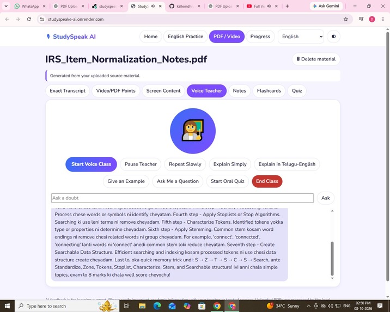
Task: Open notification center icon
Action: pos(380,306)
